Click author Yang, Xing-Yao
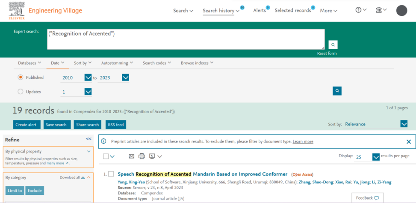Screen dimensions: 416x203 click(131, 182)
